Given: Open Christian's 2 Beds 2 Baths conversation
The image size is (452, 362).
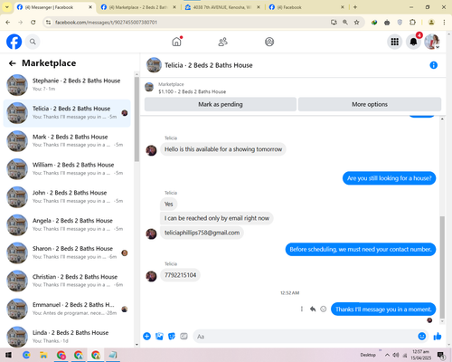Looking at the screenshot, I should click(x=67, y=281).
